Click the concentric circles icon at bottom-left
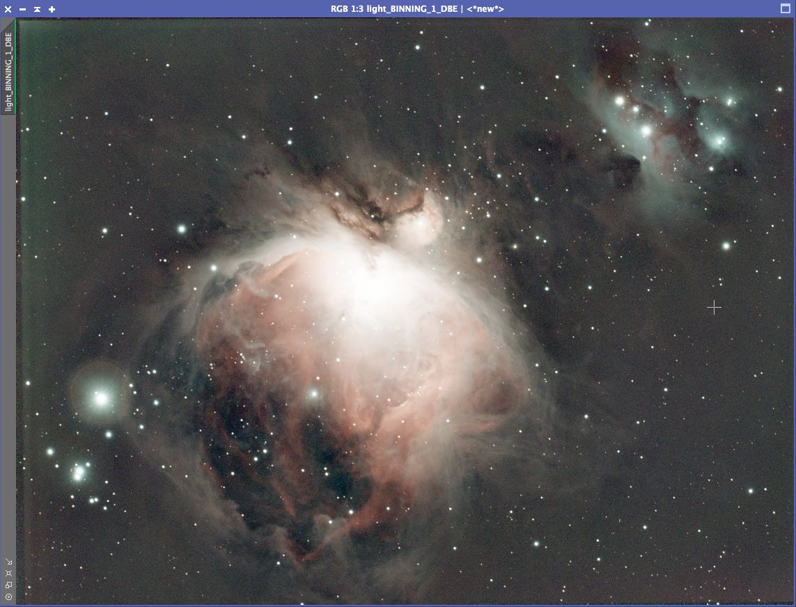 [x=8, y=597]
